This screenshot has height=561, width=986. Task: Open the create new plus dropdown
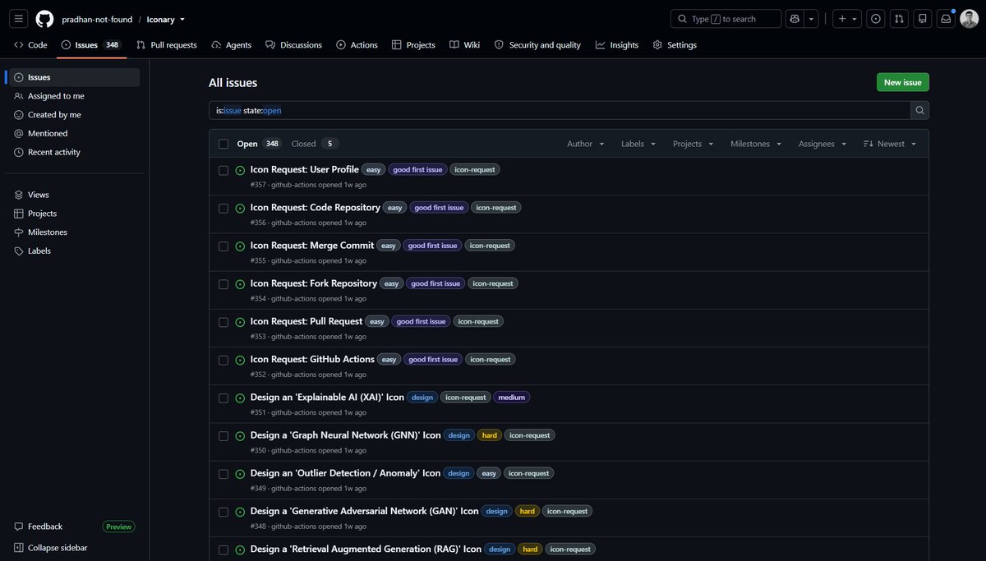[847, 19]
